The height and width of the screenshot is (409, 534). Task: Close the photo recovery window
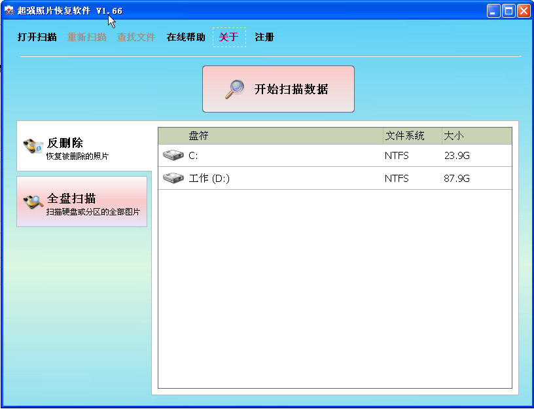[x=524, y=11]
